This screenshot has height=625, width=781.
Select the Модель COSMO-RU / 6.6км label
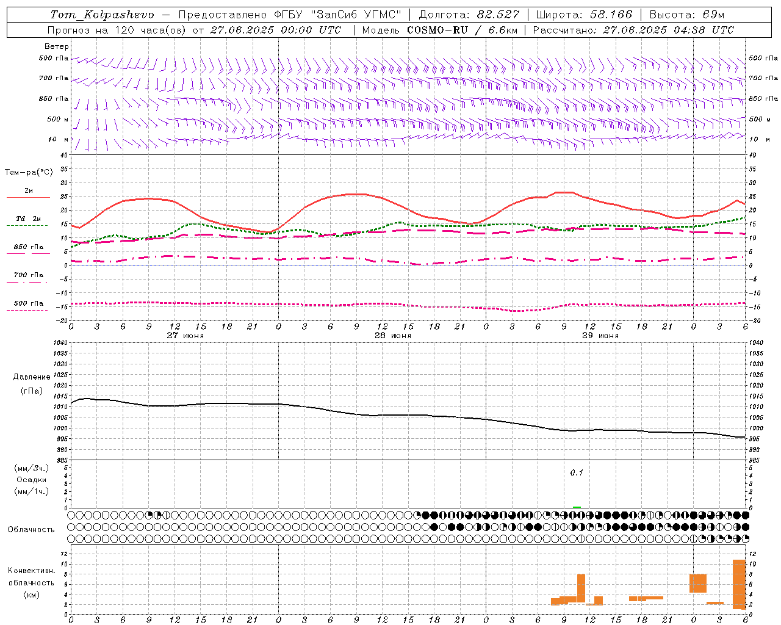coord(440,30)
